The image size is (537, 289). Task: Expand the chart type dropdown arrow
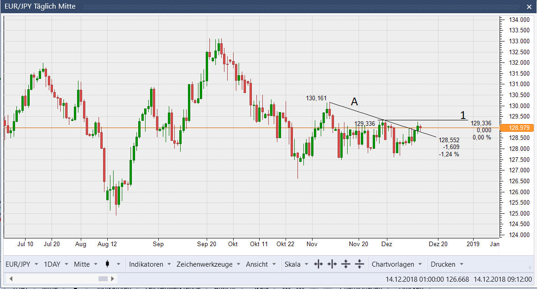click(119, 264)
